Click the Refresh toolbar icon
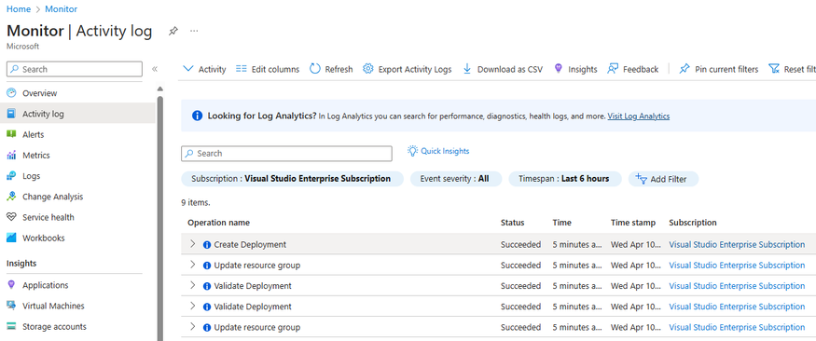The image size is (816, 341). 315,69
